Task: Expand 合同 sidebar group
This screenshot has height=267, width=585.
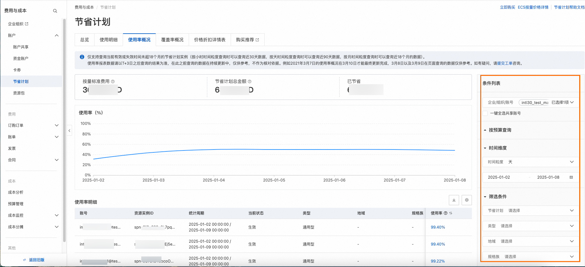Action: (57, 160)
